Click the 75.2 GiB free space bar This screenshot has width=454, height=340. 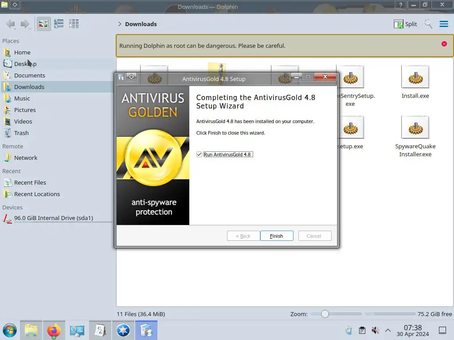[390, 314]
